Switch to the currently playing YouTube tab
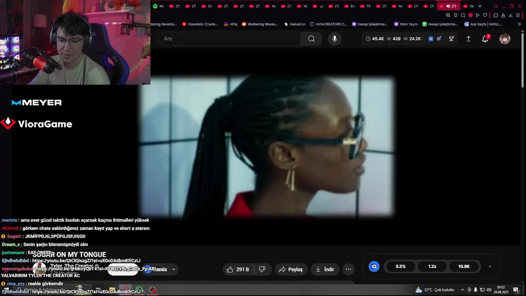 [x=448, y=6]
